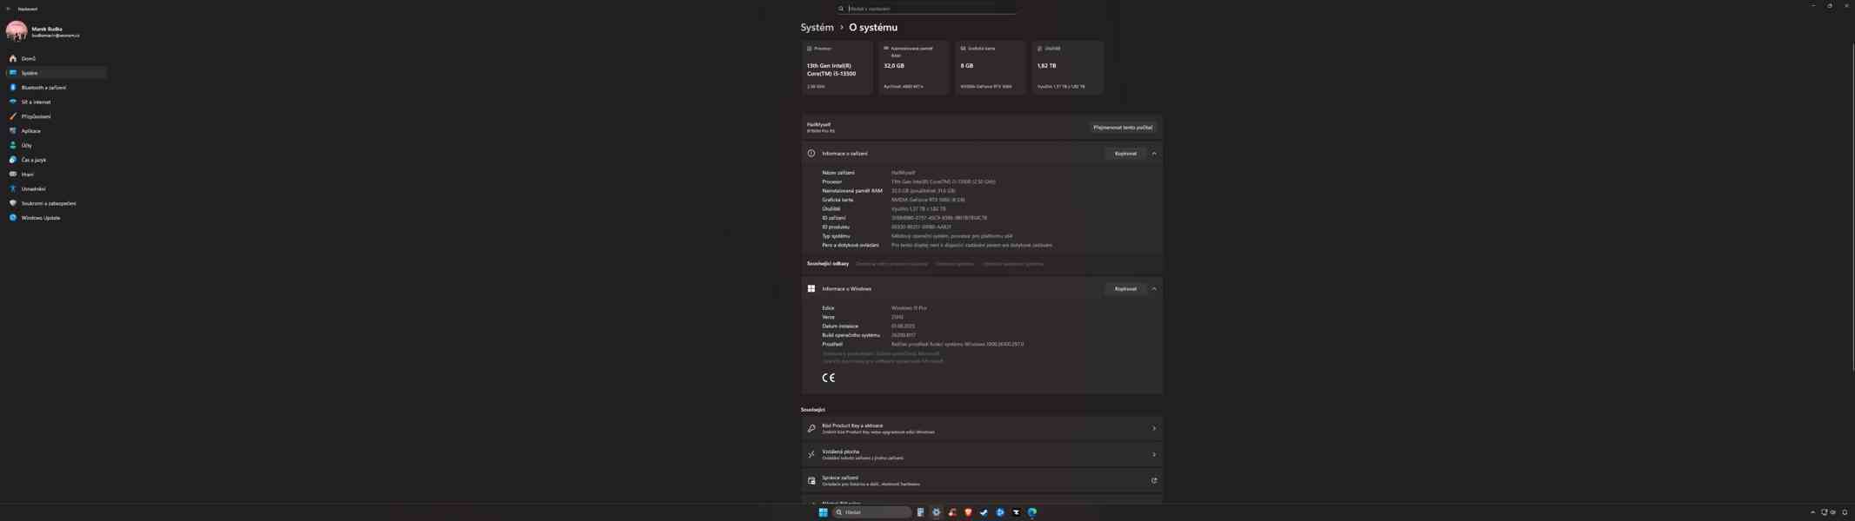This screenshot has height=521, width=1855.
Task: Open the installed RAM 32,0 GB card
Action: coord(913,68)
